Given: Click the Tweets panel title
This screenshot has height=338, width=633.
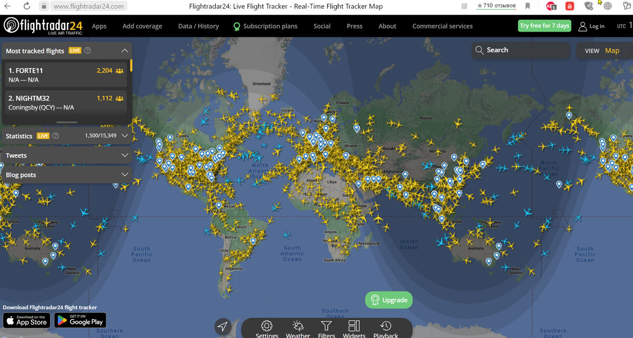Looking at the screenshot, I should pos(16,155).
